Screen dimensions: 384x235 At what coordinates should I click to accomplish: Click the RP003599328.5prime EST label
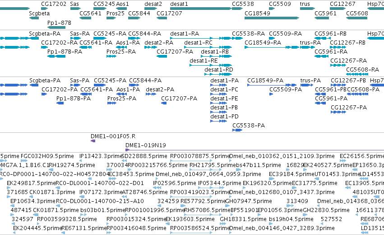(x=67, y=219)
